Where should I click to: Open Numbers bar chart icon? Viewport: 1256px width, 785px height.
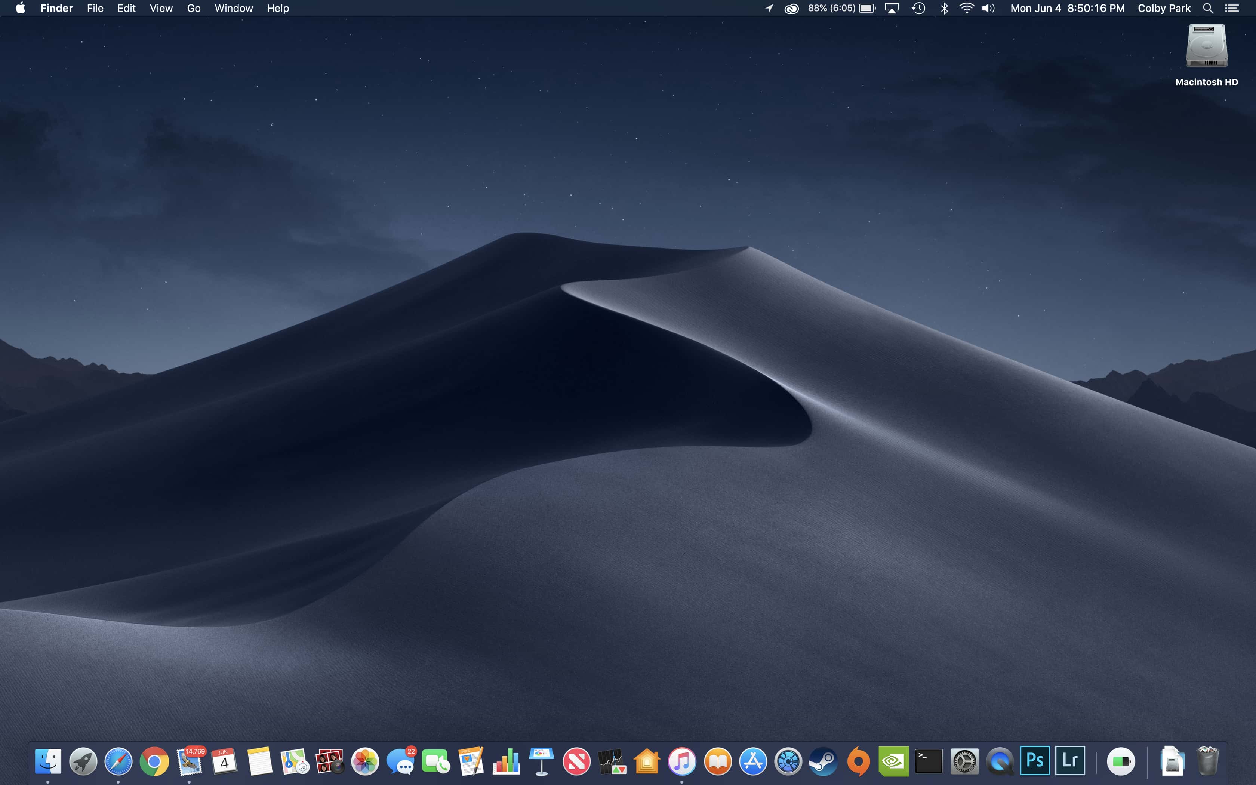click(x=507, y=762)
